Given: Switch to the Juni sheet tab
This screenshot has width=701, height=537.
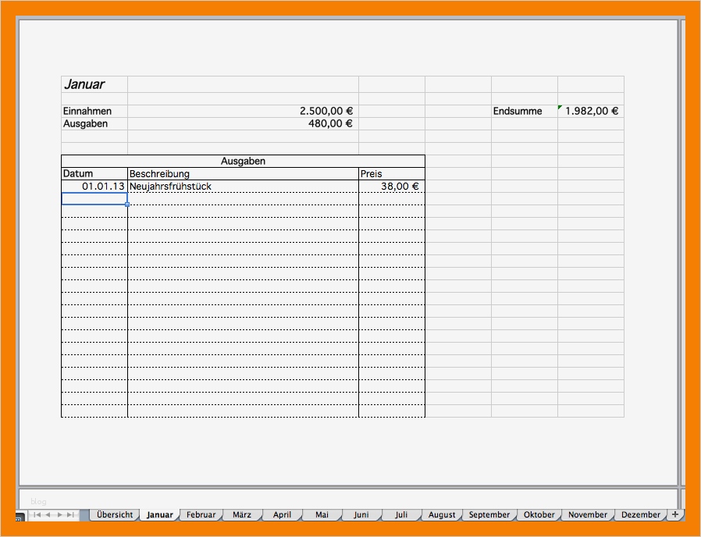Looking at the screenshot, I should [x=361, y=514].
